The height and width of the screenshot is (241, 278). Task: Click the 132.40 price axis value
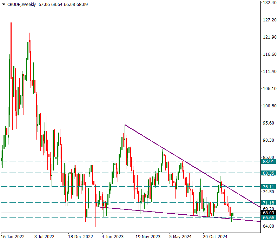tap(270, 3)
